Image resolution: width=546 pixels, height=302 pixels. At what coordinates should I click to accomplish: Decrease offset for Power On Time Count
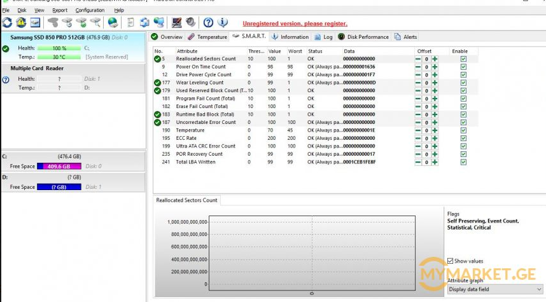click(x=418, y=67)
